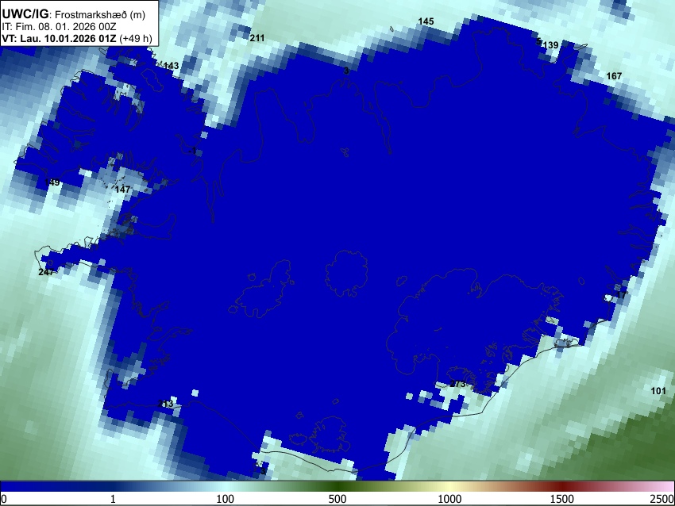Click the legend label 500
The width and height of the screenshot is (675, 506).
coord(337,499)
